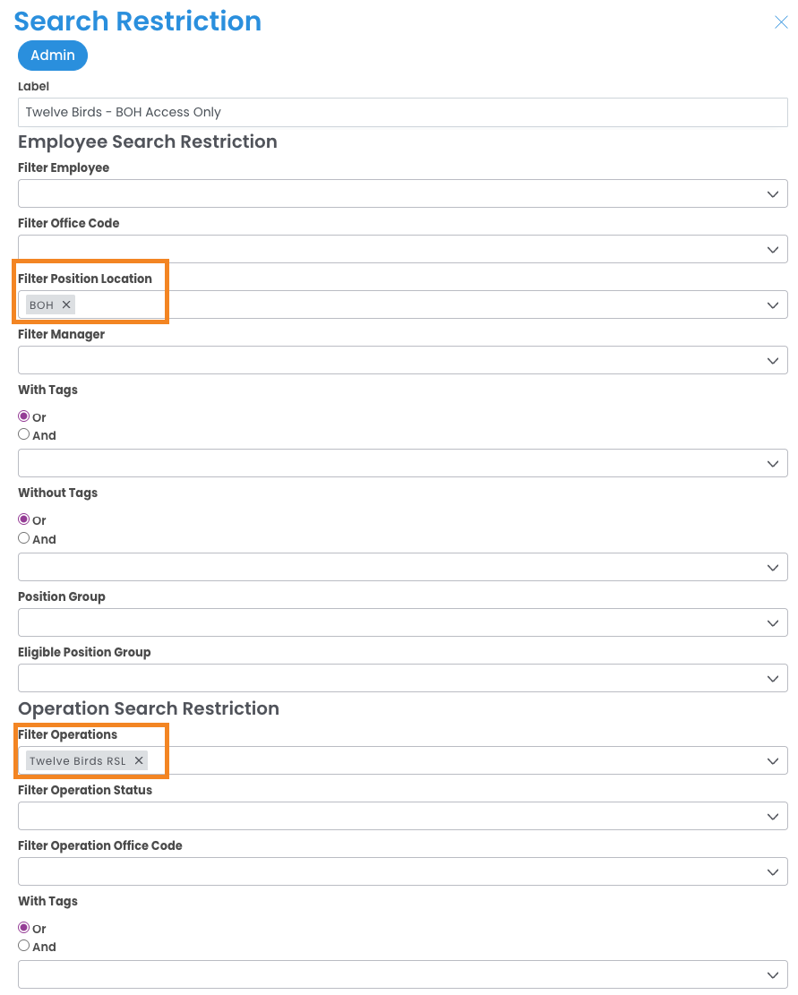Expand the Position Group dropdown
This screenshot has width=798, height=995.
(772, 622)
